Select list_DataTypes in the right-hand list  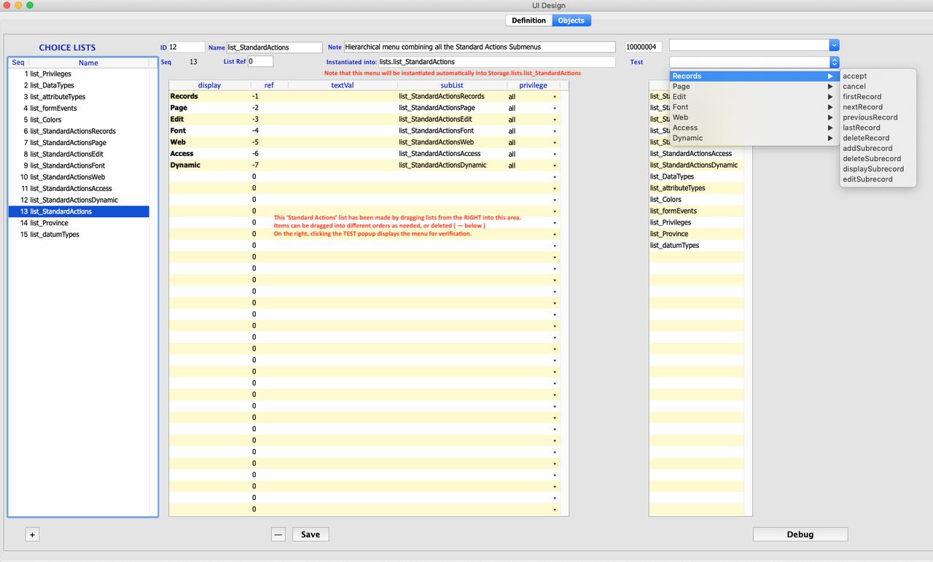pos(672,176)
